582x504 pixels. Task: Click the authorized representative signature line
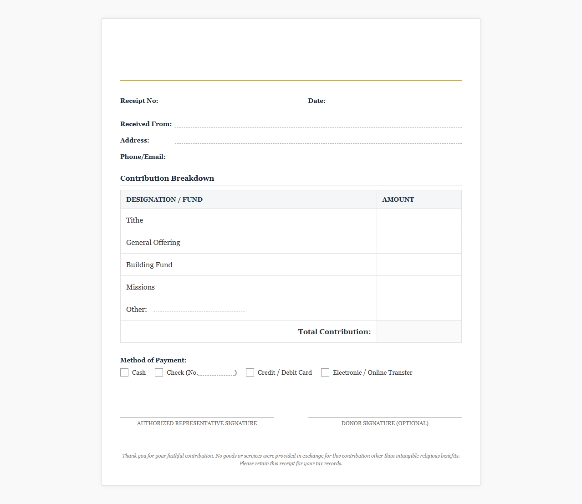197,417
